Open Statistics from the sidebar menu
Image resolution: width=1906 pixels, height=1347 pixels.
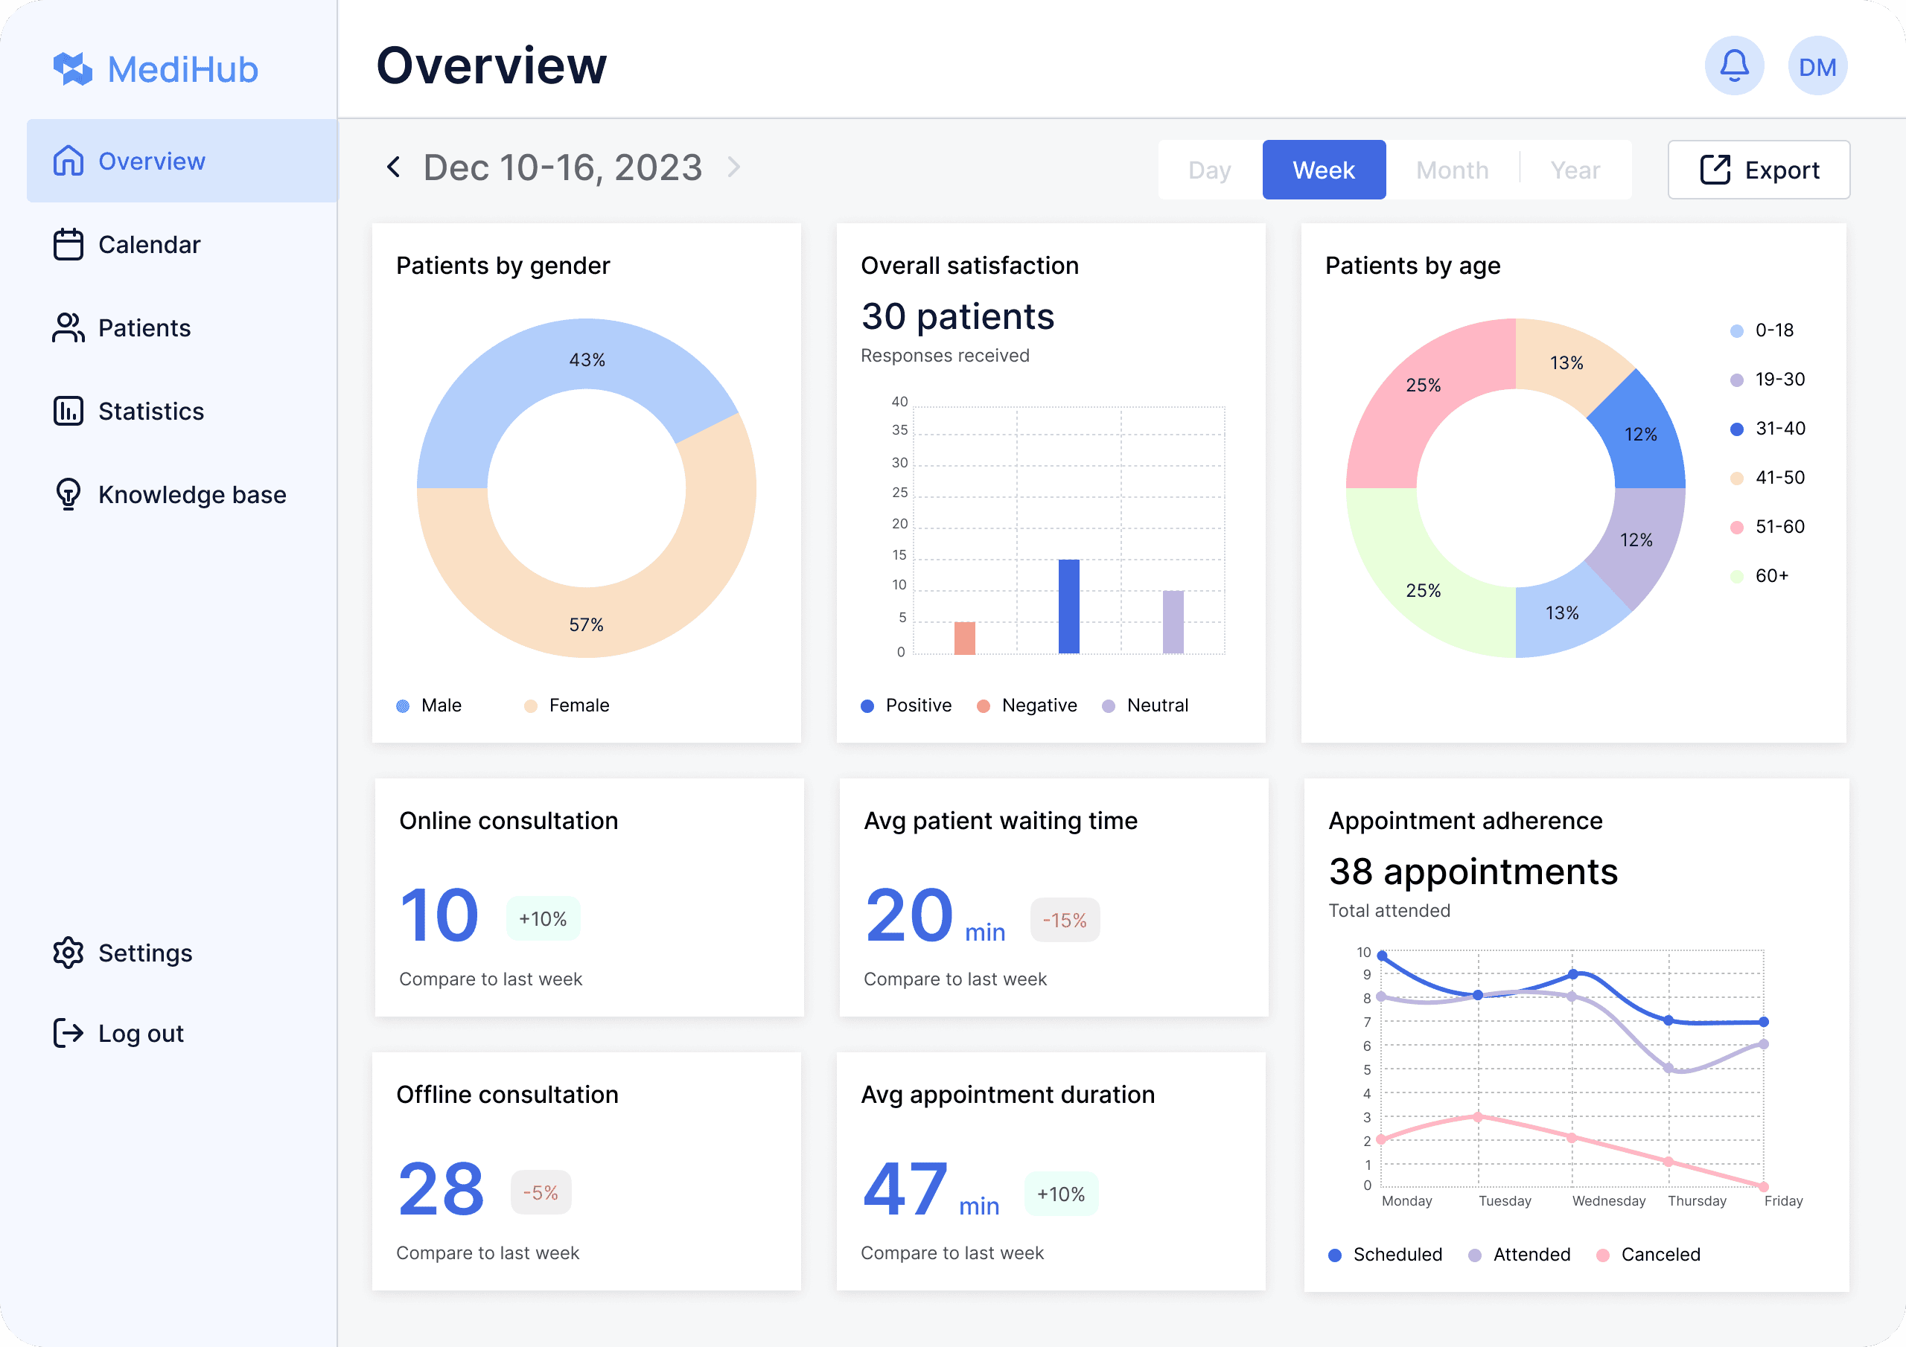coord(182,411)
